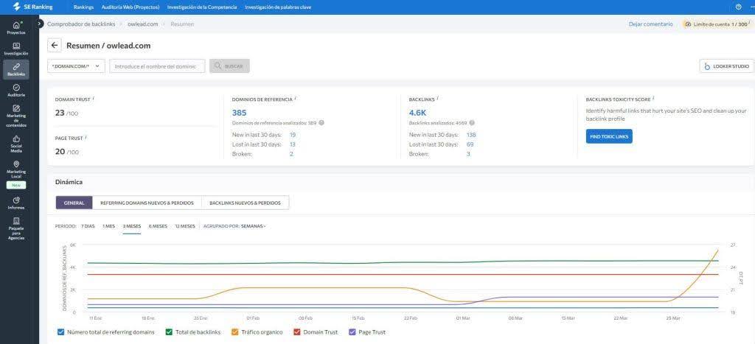755x344 pixels.
Task: Click the Backlinks info icon in summary card
Action: click(x=438, y=98)
